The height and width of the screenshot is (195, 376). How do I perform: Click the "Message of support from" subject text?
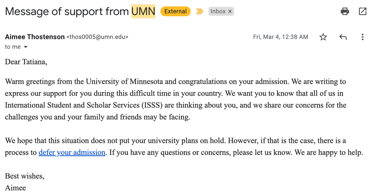click(67, 12)
